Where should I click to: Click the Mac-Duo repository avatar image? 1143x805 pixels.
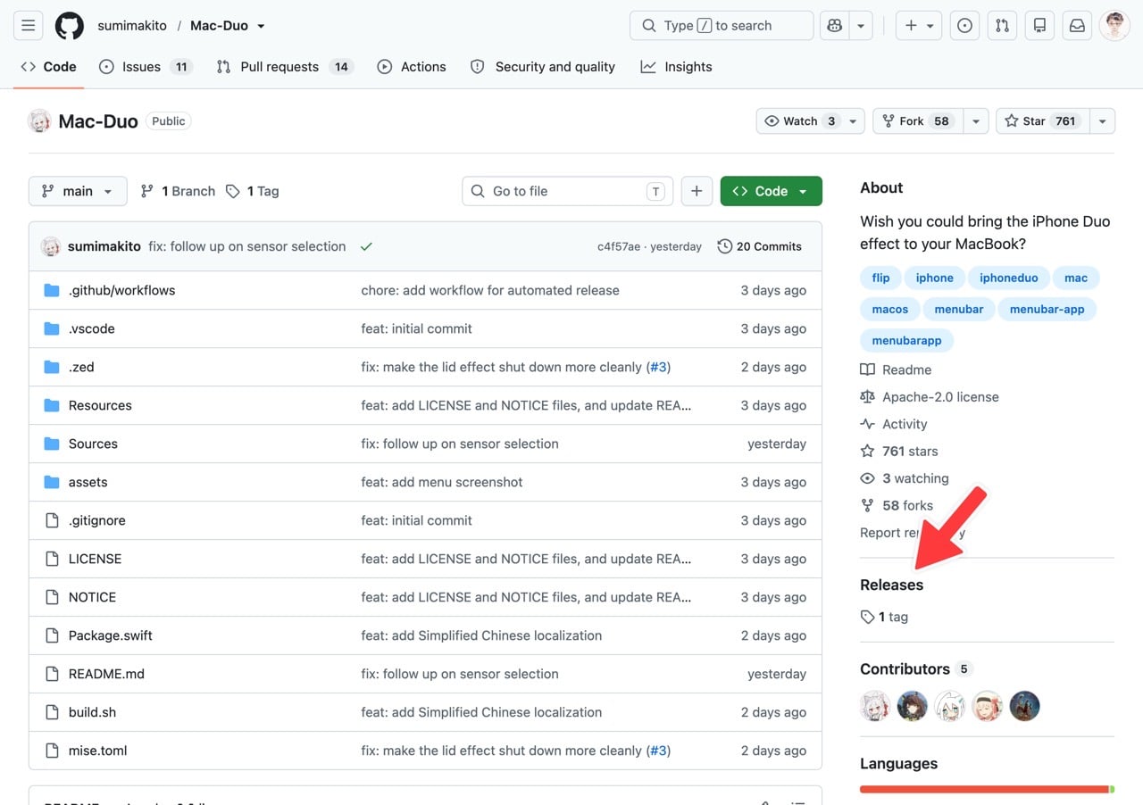(39, 121)
